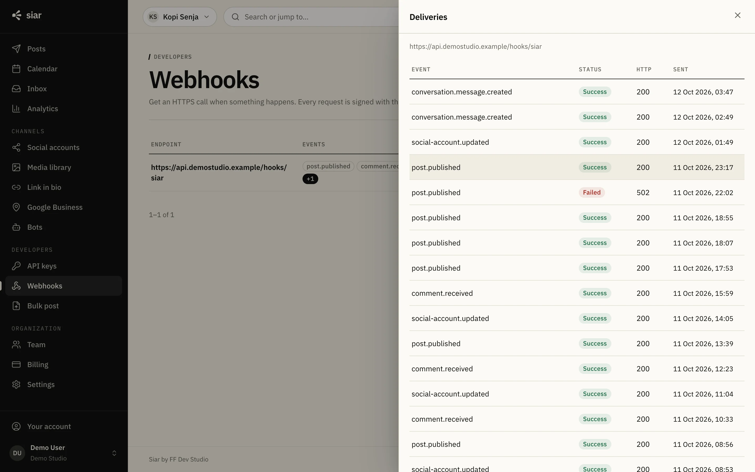This screenshot has width=755, height=472.
Task: Click the Bulk post file icon
Action: pos(16,306)
